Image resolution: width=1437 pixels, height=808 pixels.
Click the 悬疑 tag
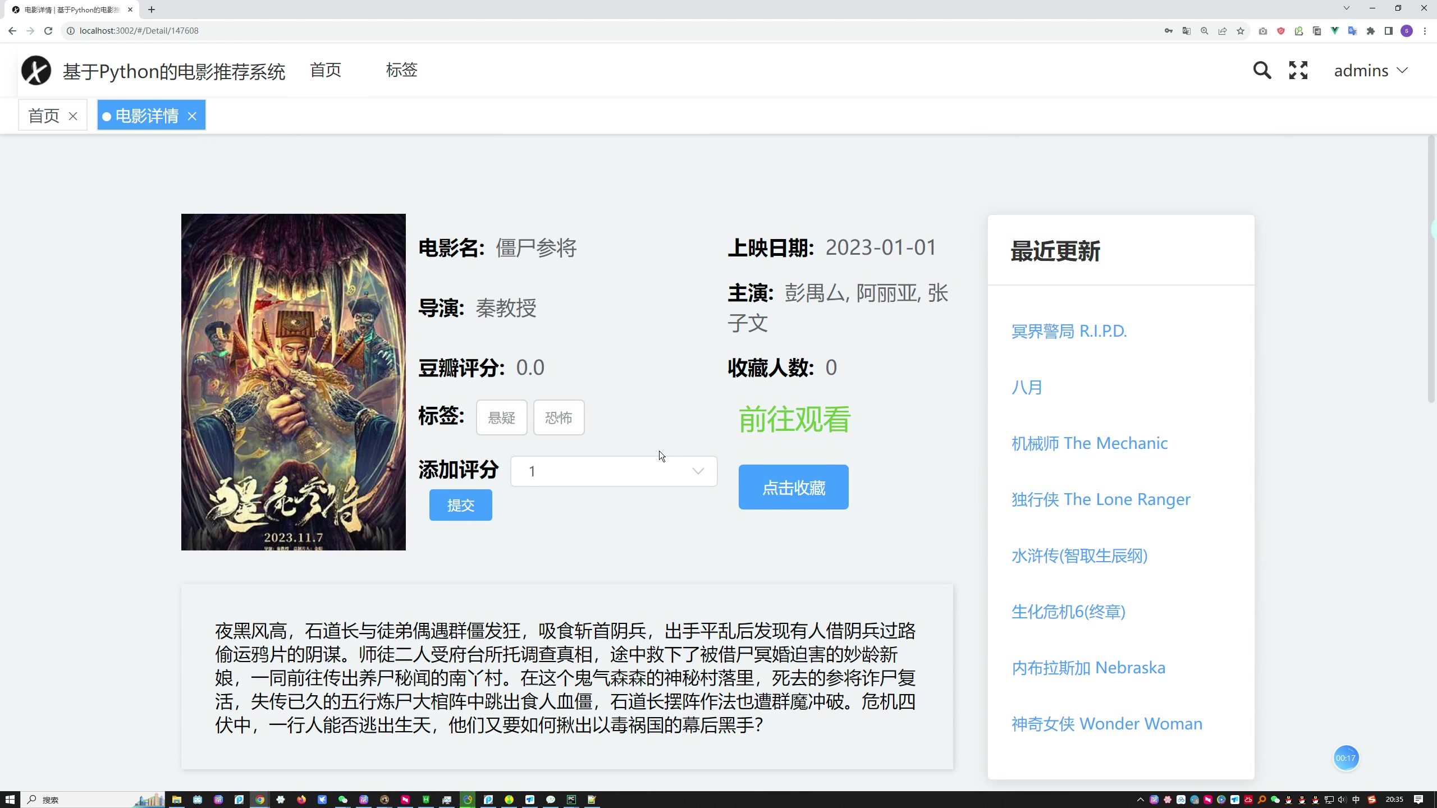(501, 417)
